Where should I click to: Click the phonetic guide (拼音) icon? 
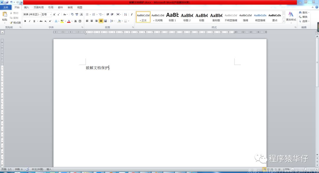(77, 14)
